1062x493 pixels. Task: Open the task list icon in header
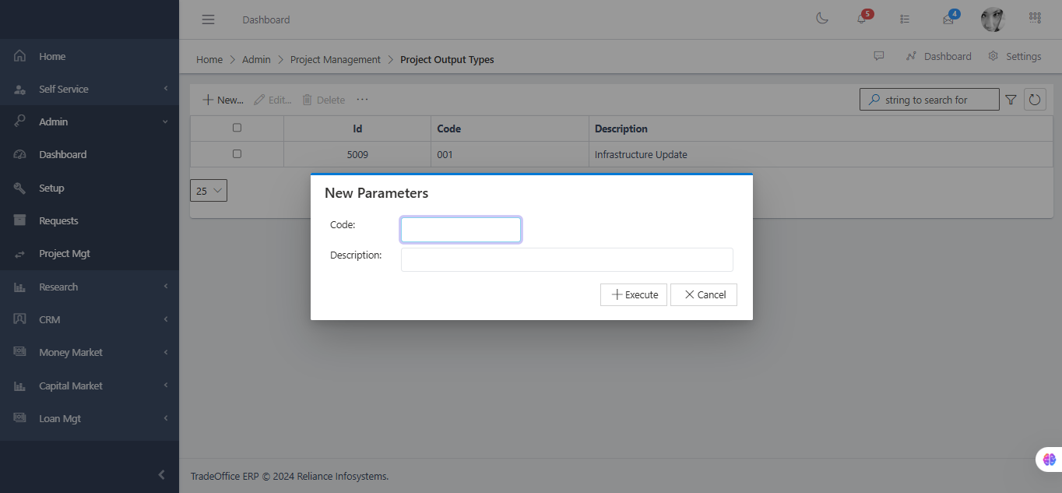pos(904,19)
